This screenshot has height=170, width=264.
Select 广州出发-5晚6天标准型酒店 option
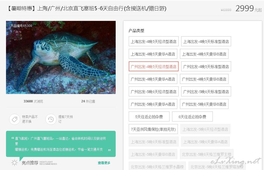(206, 92)
